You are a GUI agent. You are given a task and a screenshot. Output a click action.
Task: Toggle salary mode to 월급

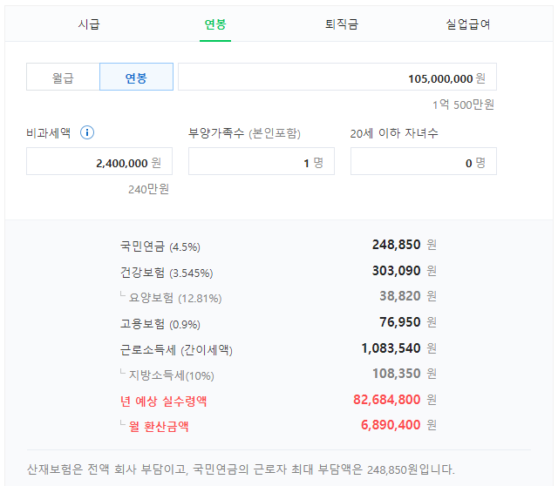click(x=63, y=77)
